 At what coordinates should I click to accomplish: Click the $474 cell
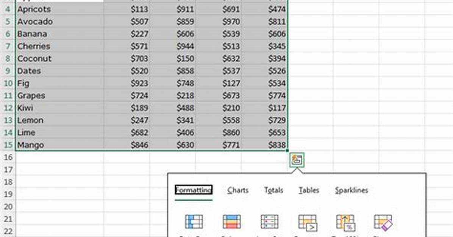click(264, 9)
